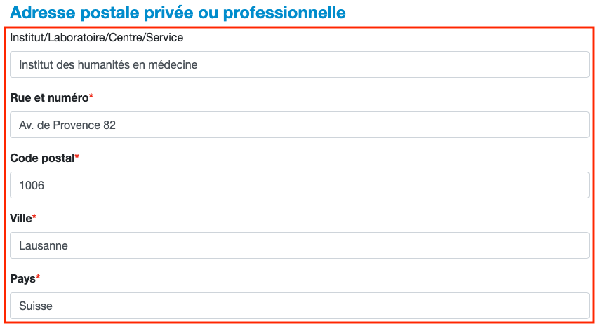Click on the '1006' postal code value
The width and height of the screenshot is (598, 326).
pyautogui.click(x=32, y=185)
